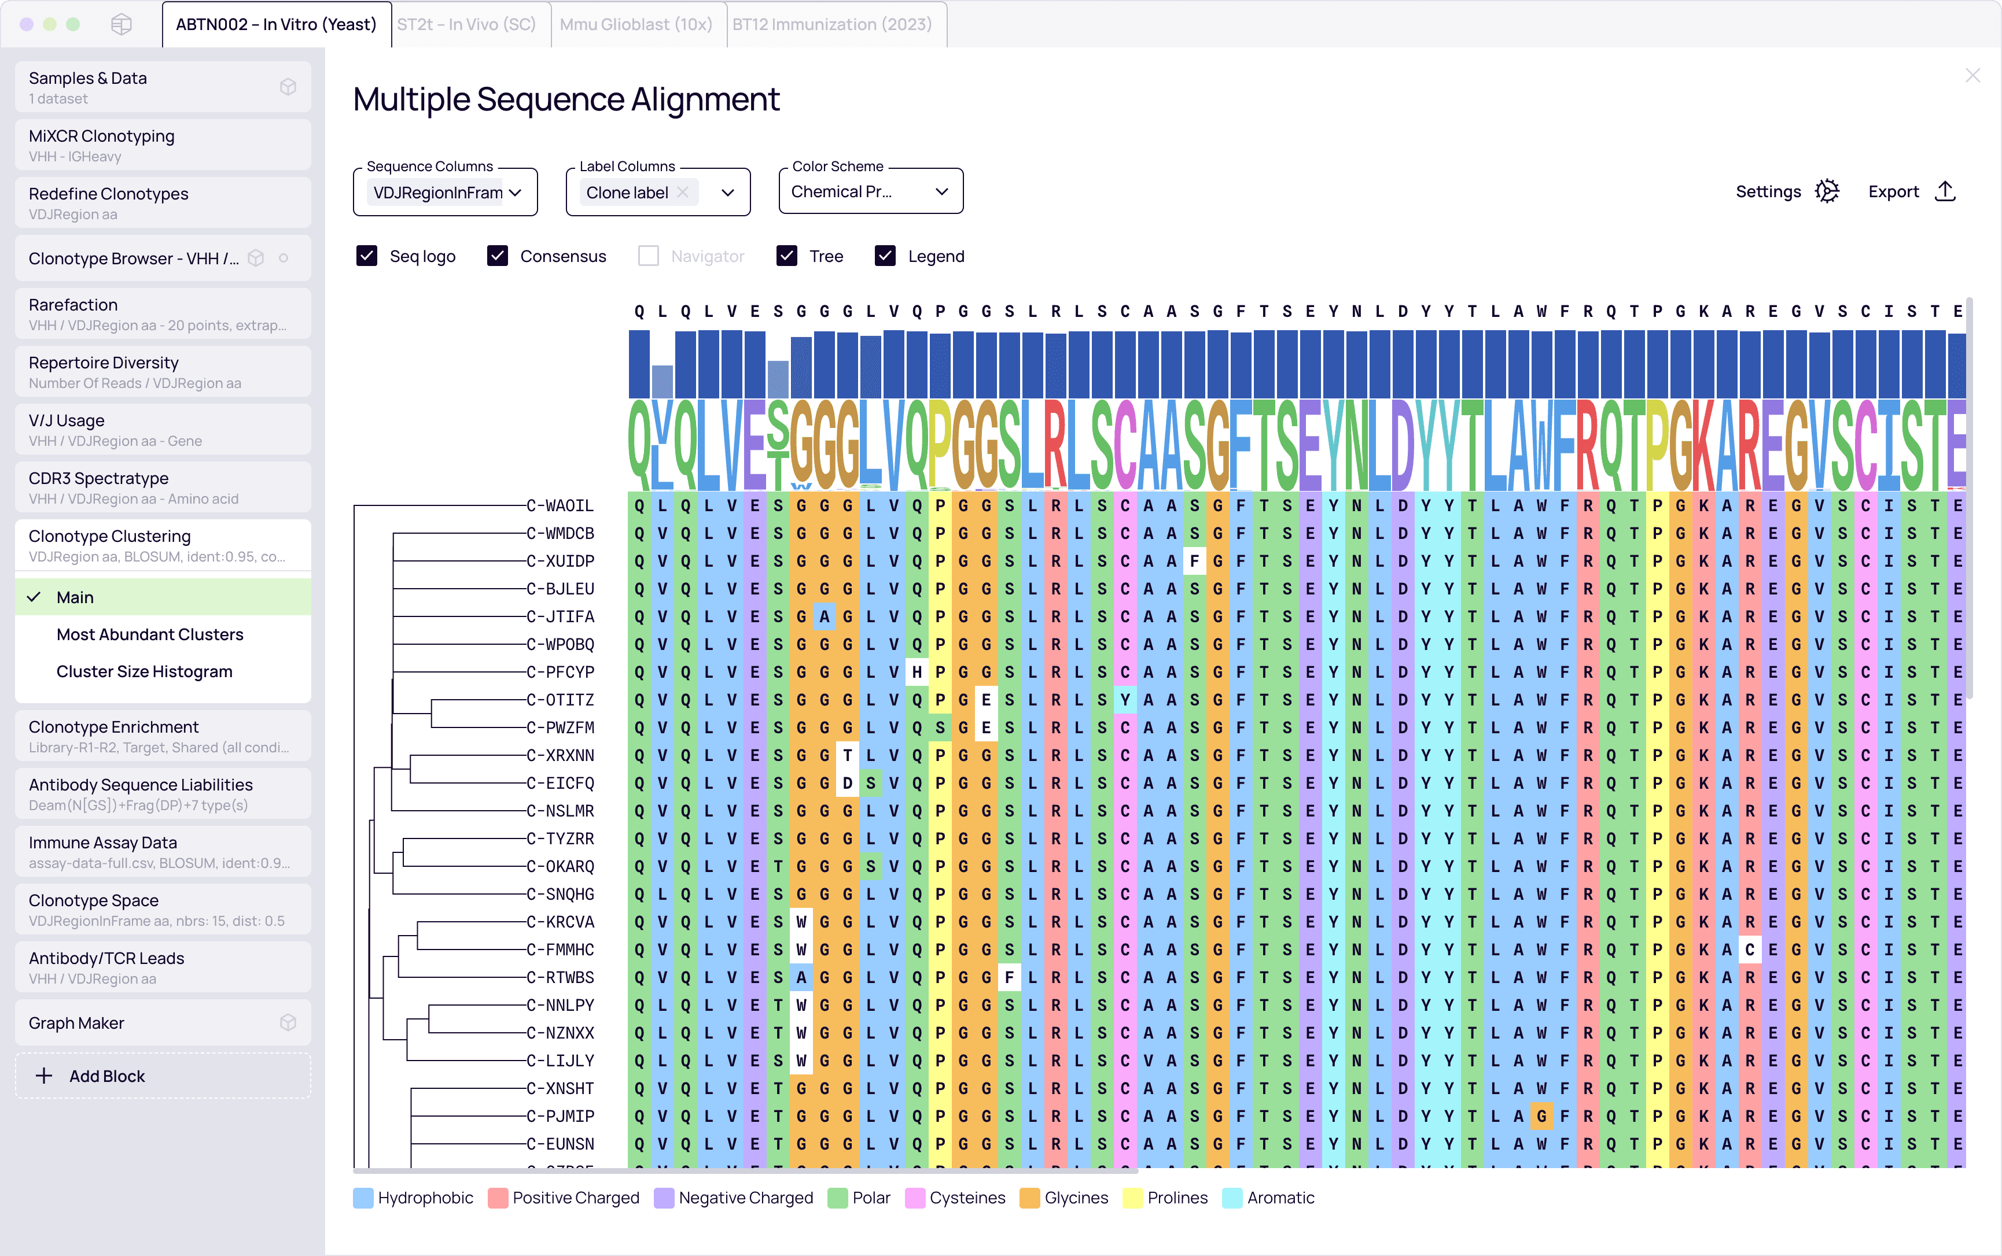
Task: Click the horizontal scrollbar under the alignment
Action: pyautogui.click(x=745, y=1170)
